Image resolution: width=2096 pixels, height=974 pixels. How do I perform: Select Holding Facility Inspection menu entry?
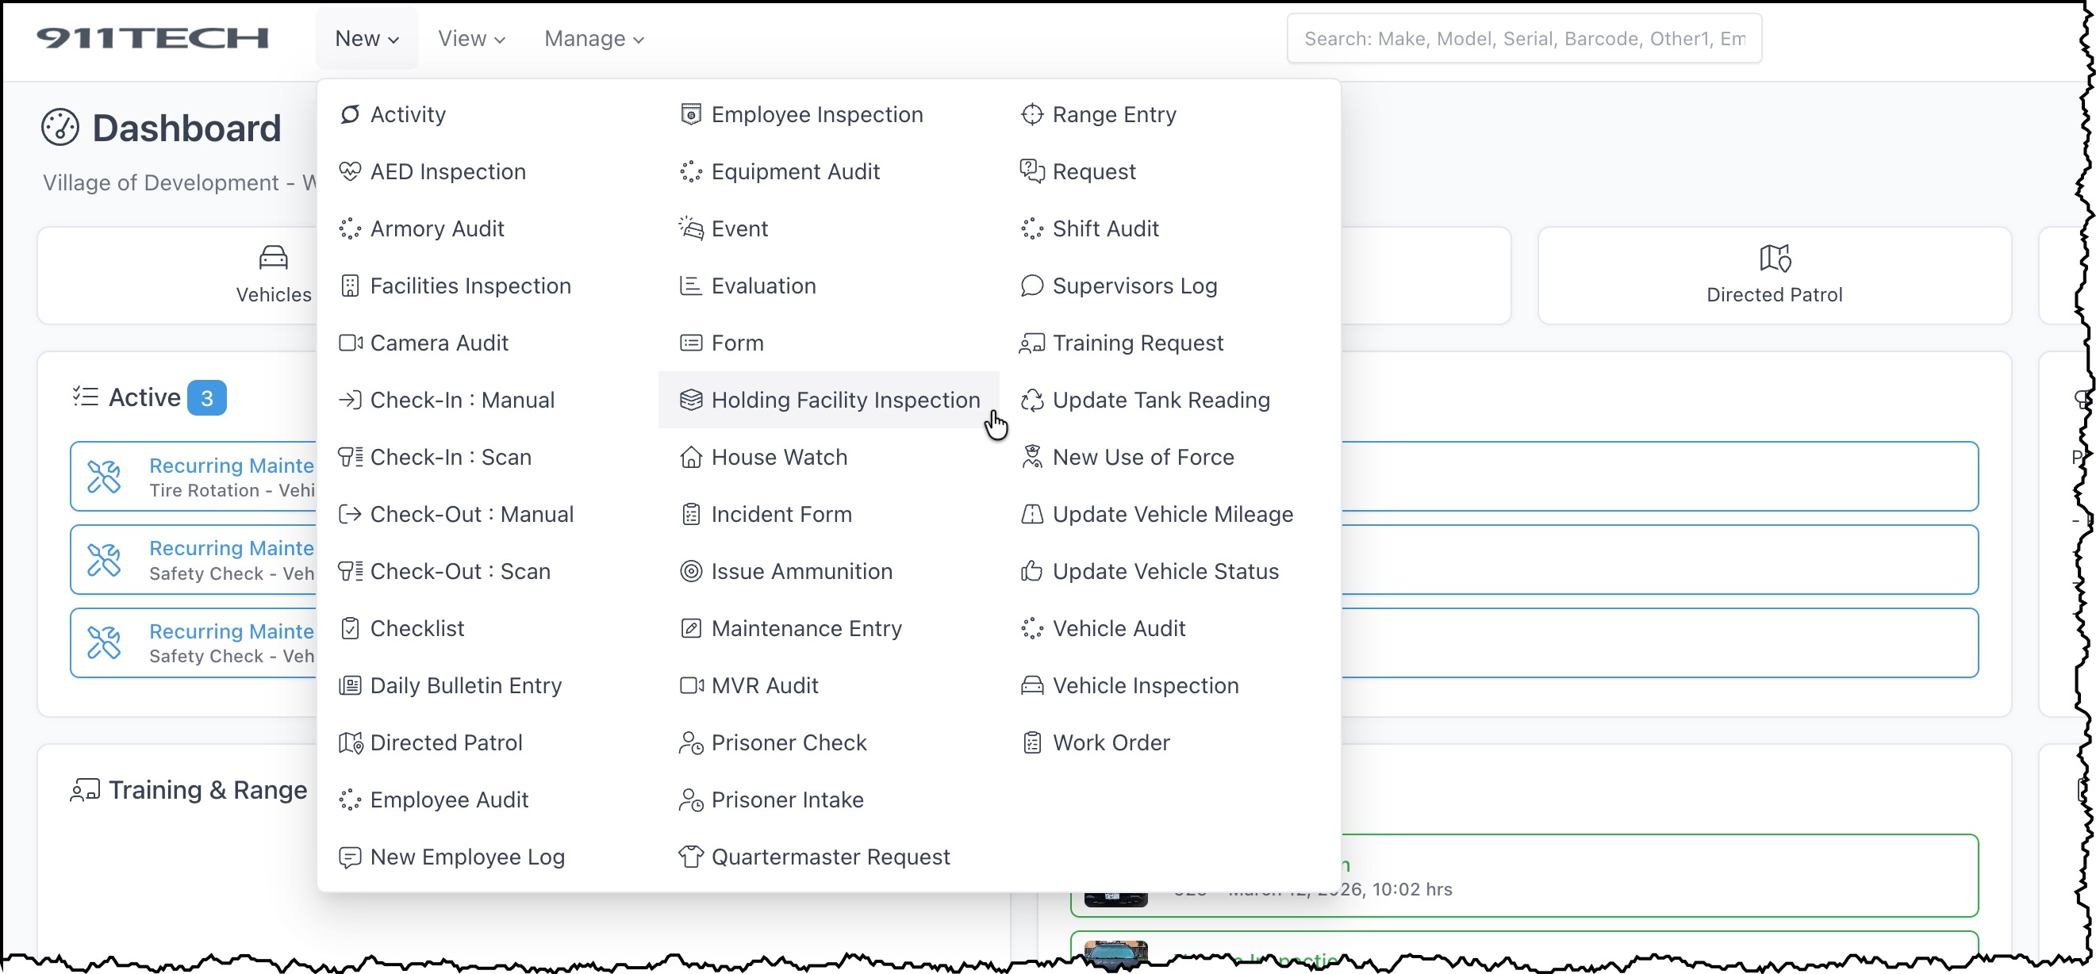pos(845,400)
